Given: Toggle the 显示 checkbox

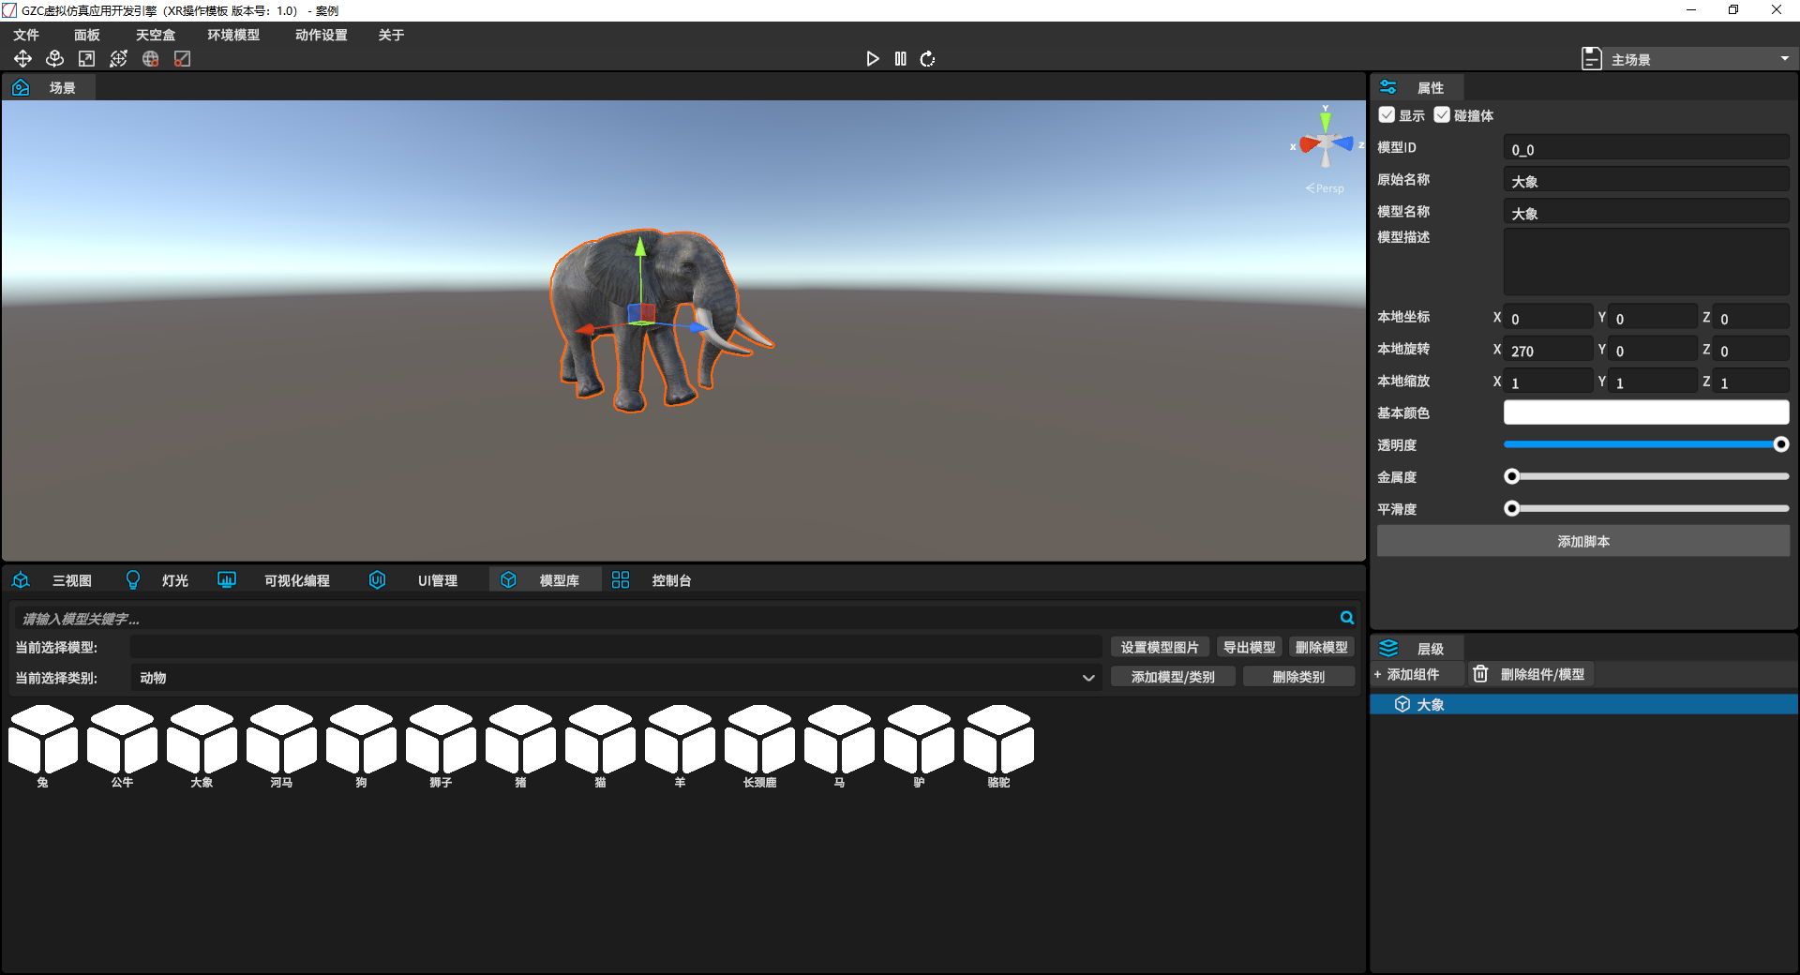Looking at the screenshot, I should 1387,115.
